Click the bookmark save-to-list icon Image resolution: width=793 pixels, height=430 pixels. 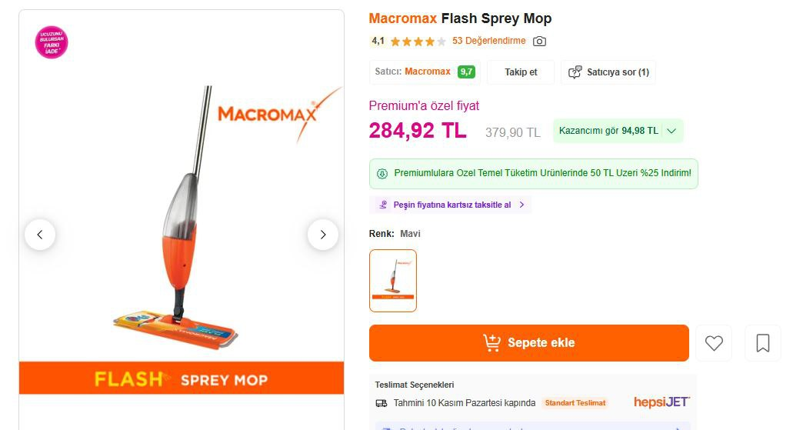762,343
